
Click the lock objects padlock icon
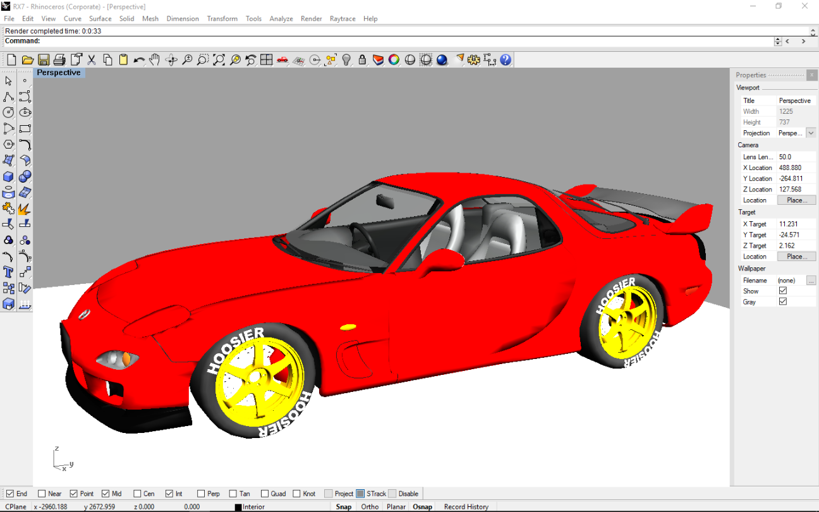pyautogui.click(x=362, y=60)
